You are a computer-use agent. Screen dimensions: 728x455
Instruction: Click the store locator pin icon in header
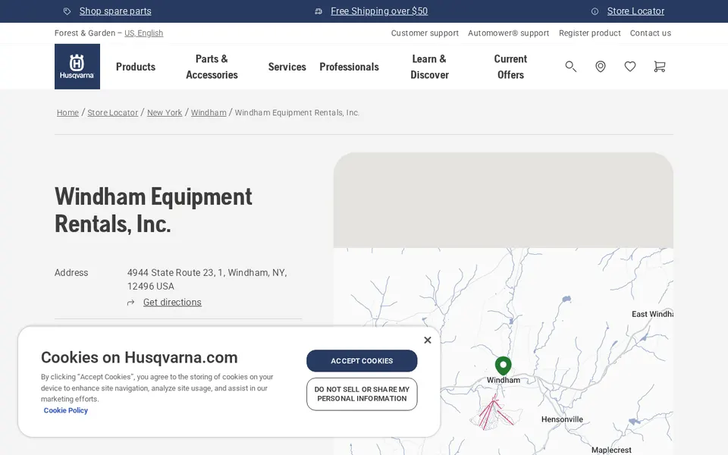click(601, 67)
